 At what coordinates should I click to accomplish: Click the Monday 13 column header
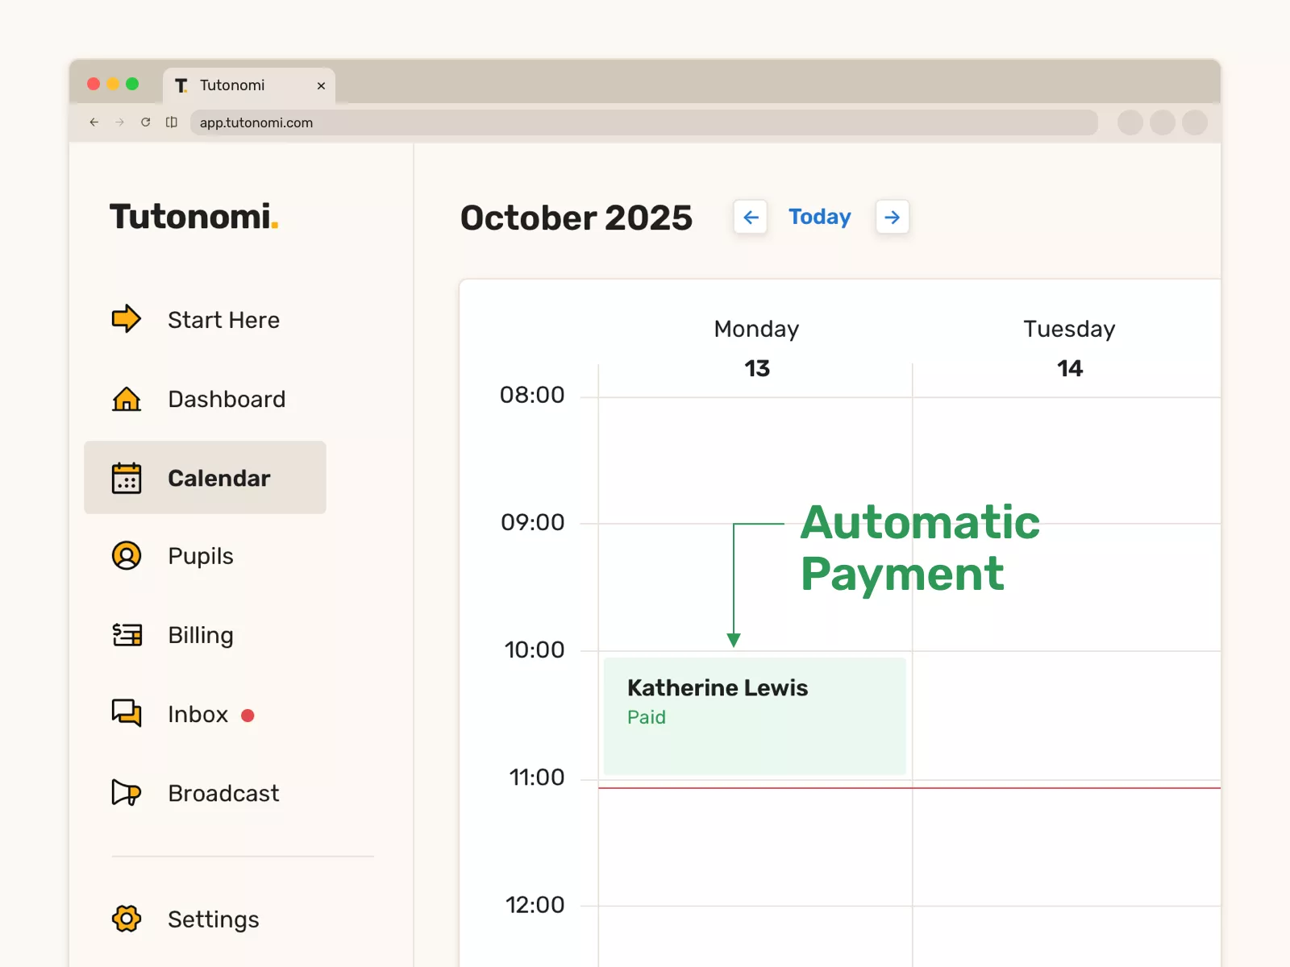tap(756, 348)
